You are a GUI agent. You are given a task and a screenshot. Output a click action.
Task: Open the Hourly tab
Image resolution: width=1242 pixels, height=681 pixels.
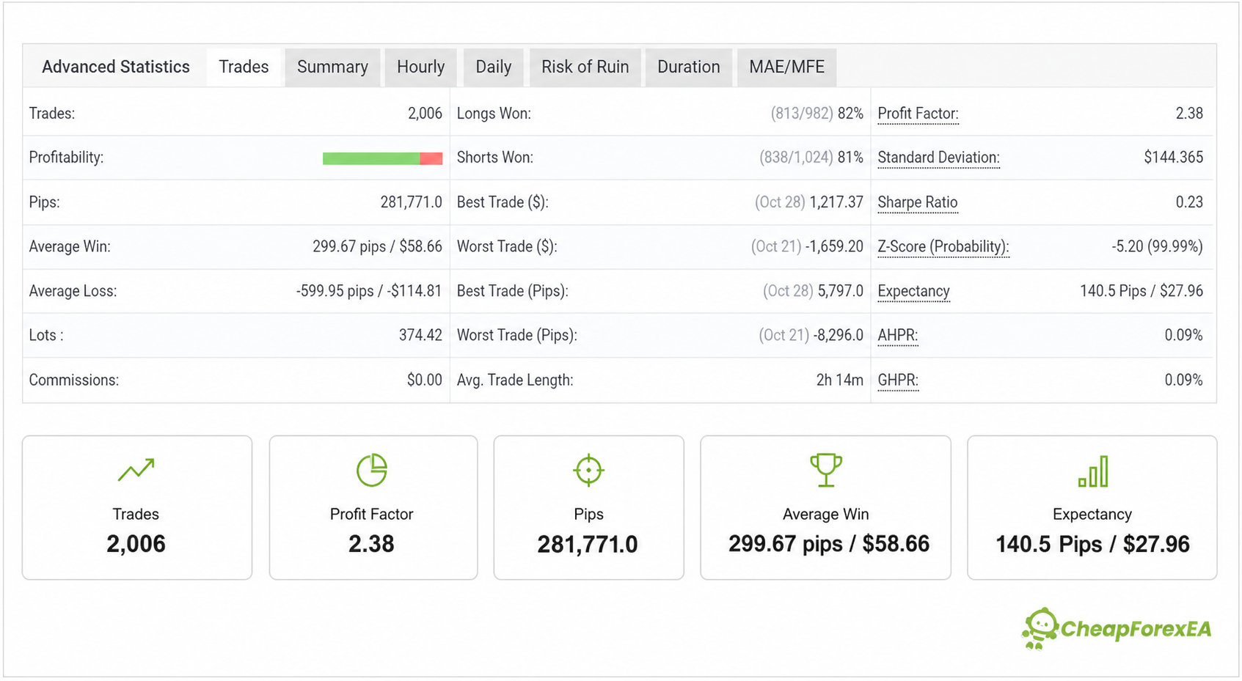pos(420,67)
